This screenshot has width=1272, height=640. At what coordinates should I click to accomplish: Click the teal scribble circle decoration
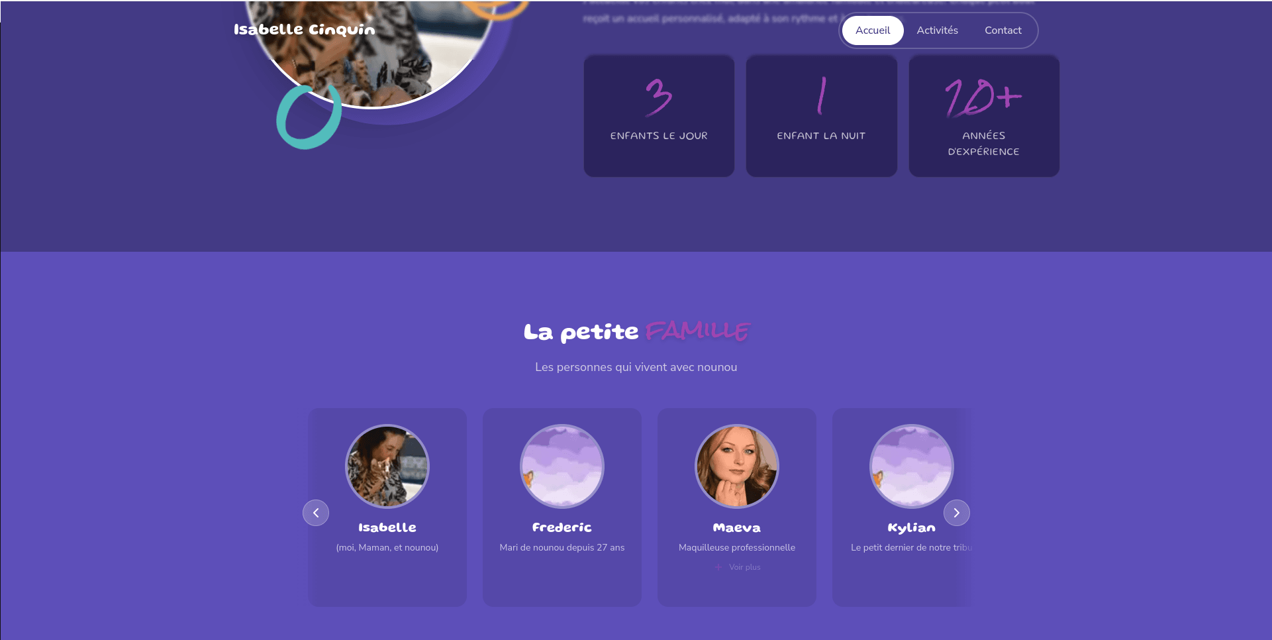click(x=309, y=117)
